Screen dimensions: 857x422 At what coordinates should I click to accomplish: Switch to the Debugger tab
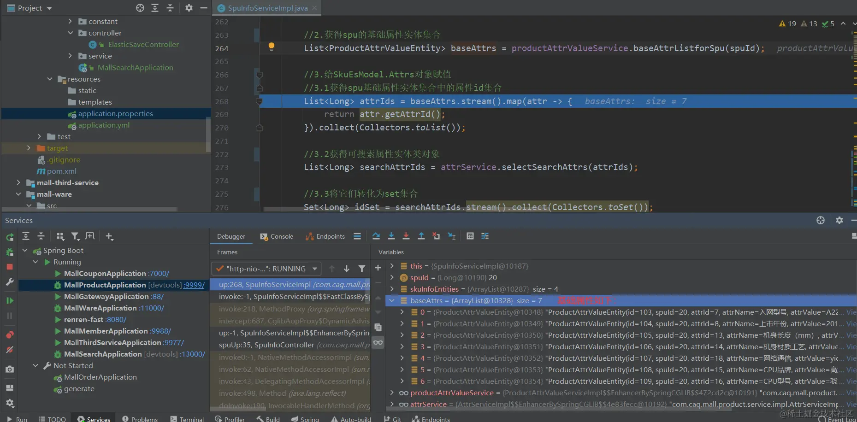pos(231,236)
